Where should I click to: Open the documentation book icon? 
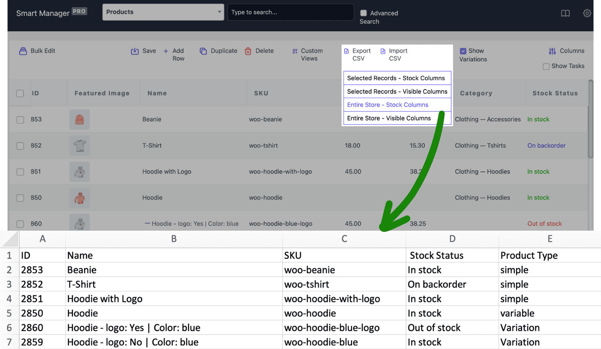click(x=565, y=14)
